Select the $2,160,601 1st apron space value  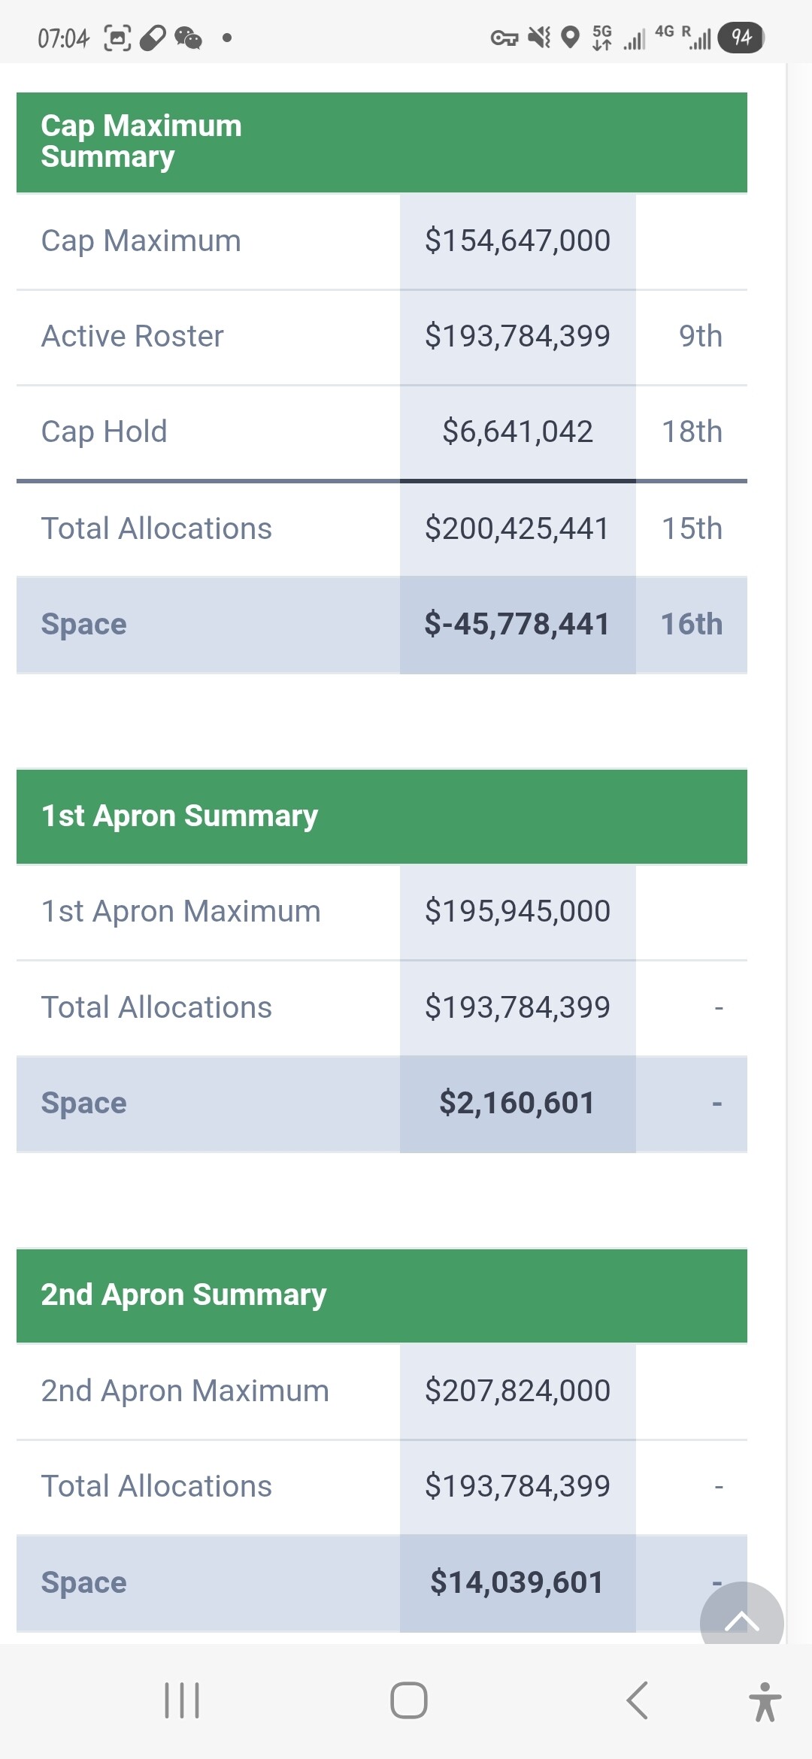pos(517,1104)
